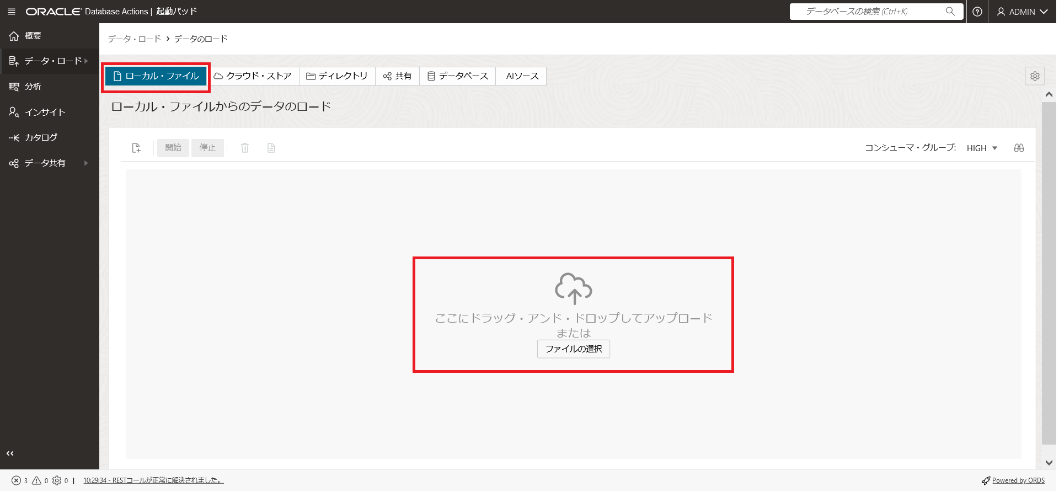The width and height of the screenshot is (1059, 492).
Task: Click the データ・ロード breadcrumb link
Action: 135,39
